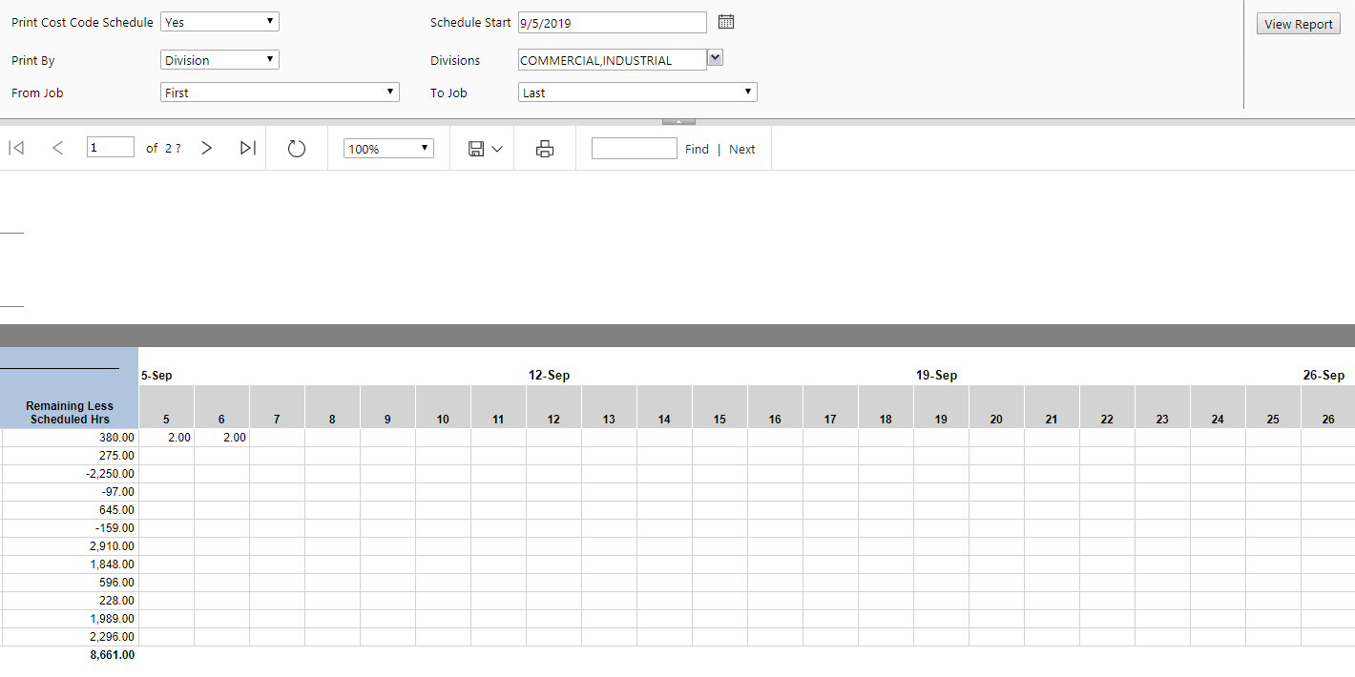Click the Next search link
Viewport: 1355px width, 677px height.
point(741,149)
